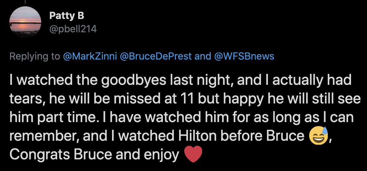Click the red heart emoji
Screen dimensions: 367x171
(193, 154)
